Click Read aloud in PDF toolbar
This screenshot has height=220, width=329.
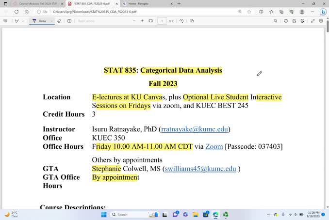coord(86,21)
